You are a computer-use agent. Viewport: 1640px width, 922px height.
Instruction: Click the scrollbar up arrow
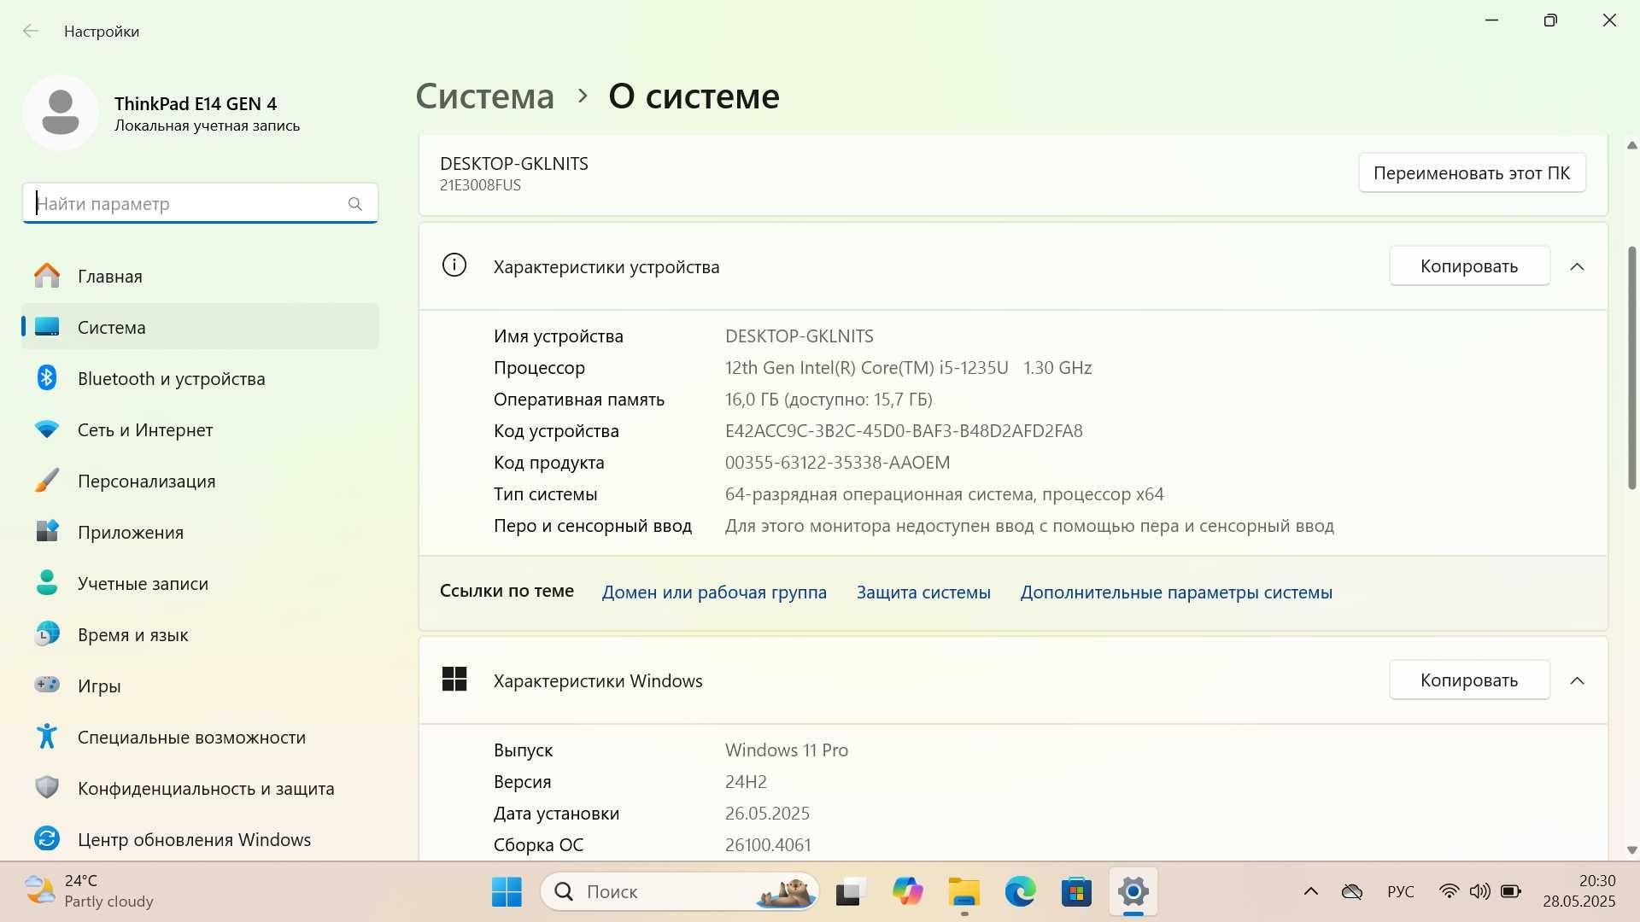coord(1632,145)
